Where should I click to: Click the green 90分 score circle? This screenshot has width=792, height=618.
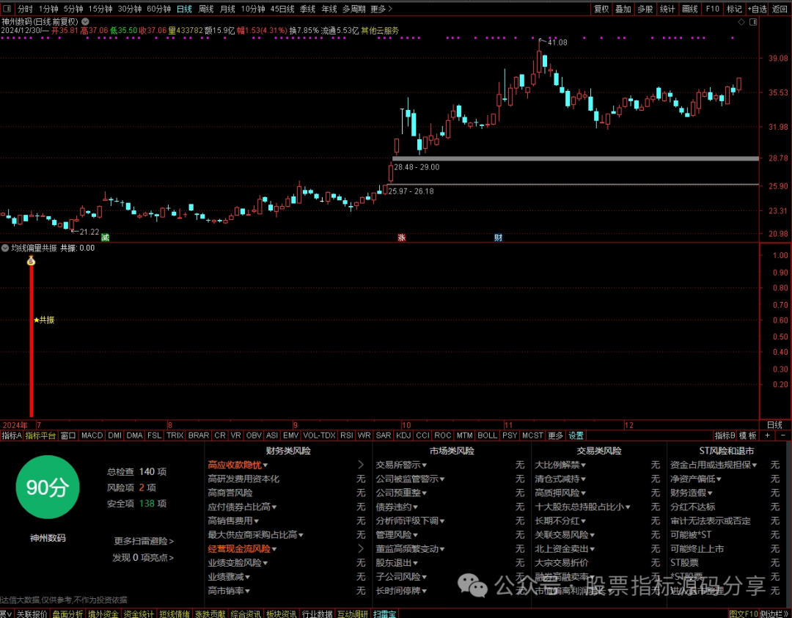(48, 488)
